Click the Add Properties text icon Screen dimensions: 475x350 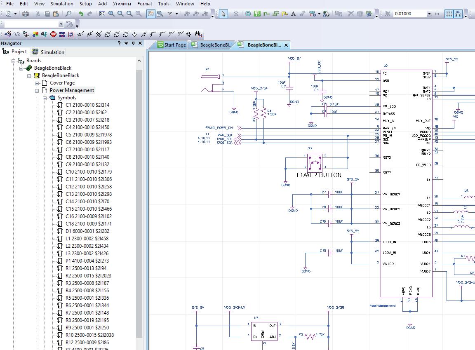point(326,14)
